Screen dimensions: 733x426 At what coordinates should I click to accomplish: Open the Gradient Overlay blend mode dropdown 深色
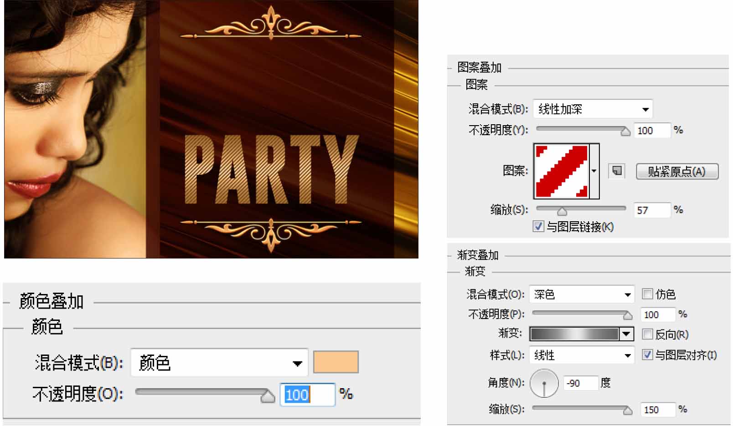(x=582, y=294)
